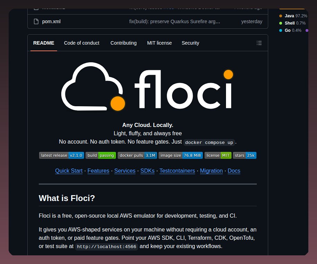Image resolution: width=317 pixels, height=264 pixels.
Task: Click the 'build passing' badge
Action: pos(101,155)
